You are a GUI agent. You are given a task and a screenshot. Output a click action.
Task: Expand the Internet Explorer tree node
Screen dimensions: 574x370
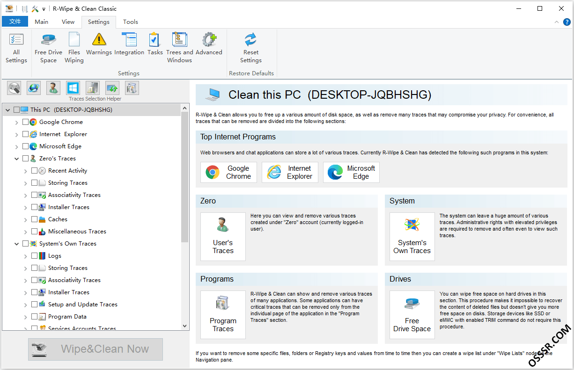tap(17, 134)
